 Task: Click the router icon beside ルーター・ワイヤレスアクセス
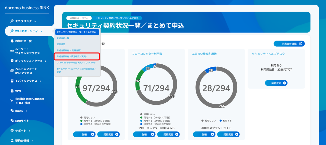point(12,51)
